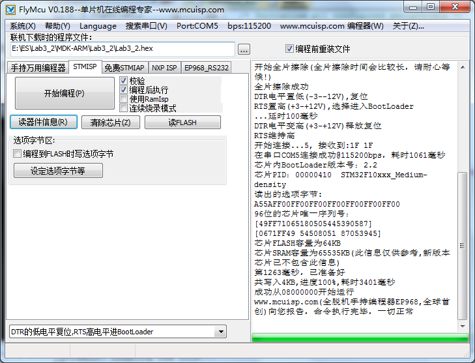
Task: Click serial number [49FF71065180505445390587]
Action: 313,224
